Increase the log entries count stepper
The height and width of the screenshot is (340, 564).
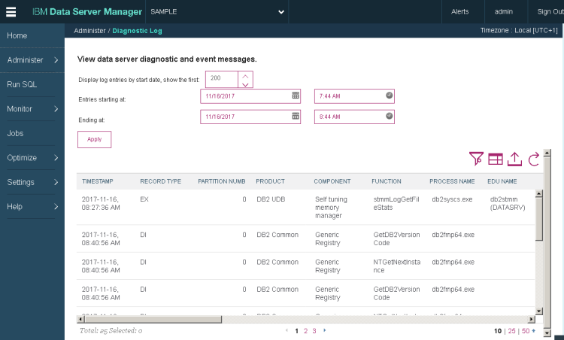pyautogui.click(x=246, y=74)
